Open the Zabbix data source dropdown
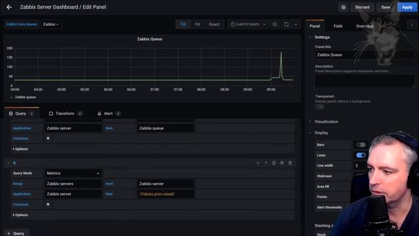The width and height of the screenshot is (419, 236). (x=50, y=24)
